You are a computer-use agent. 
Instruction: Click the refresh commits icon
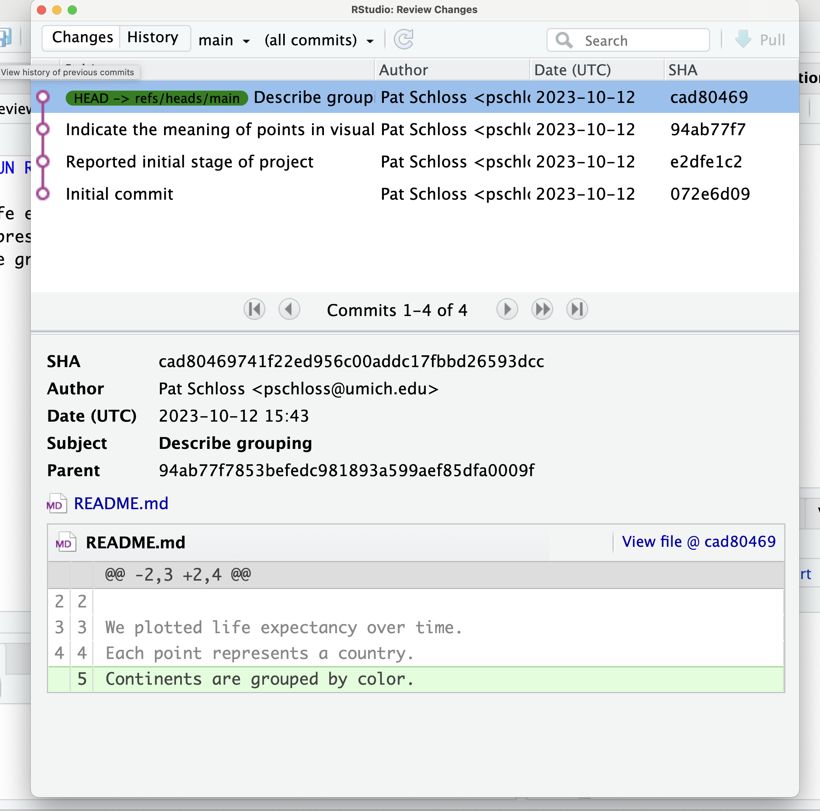[403, 40]
